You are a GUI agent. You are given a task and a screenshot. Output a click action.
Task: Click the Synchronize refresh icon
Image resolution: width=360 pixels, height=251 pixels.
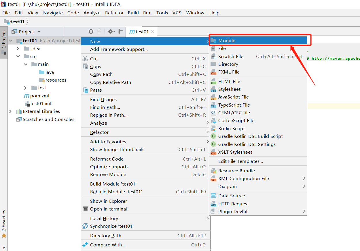(85, 226)
